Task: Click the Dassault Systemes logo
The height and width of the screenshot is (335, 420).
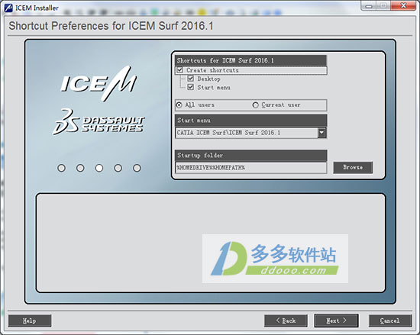Action: coord(99,122)
